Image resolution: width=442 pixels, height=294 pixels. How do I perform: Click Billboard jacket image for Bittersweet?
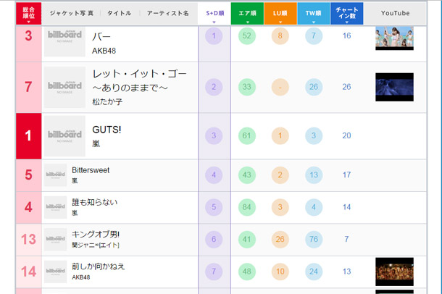pos(56,175)
